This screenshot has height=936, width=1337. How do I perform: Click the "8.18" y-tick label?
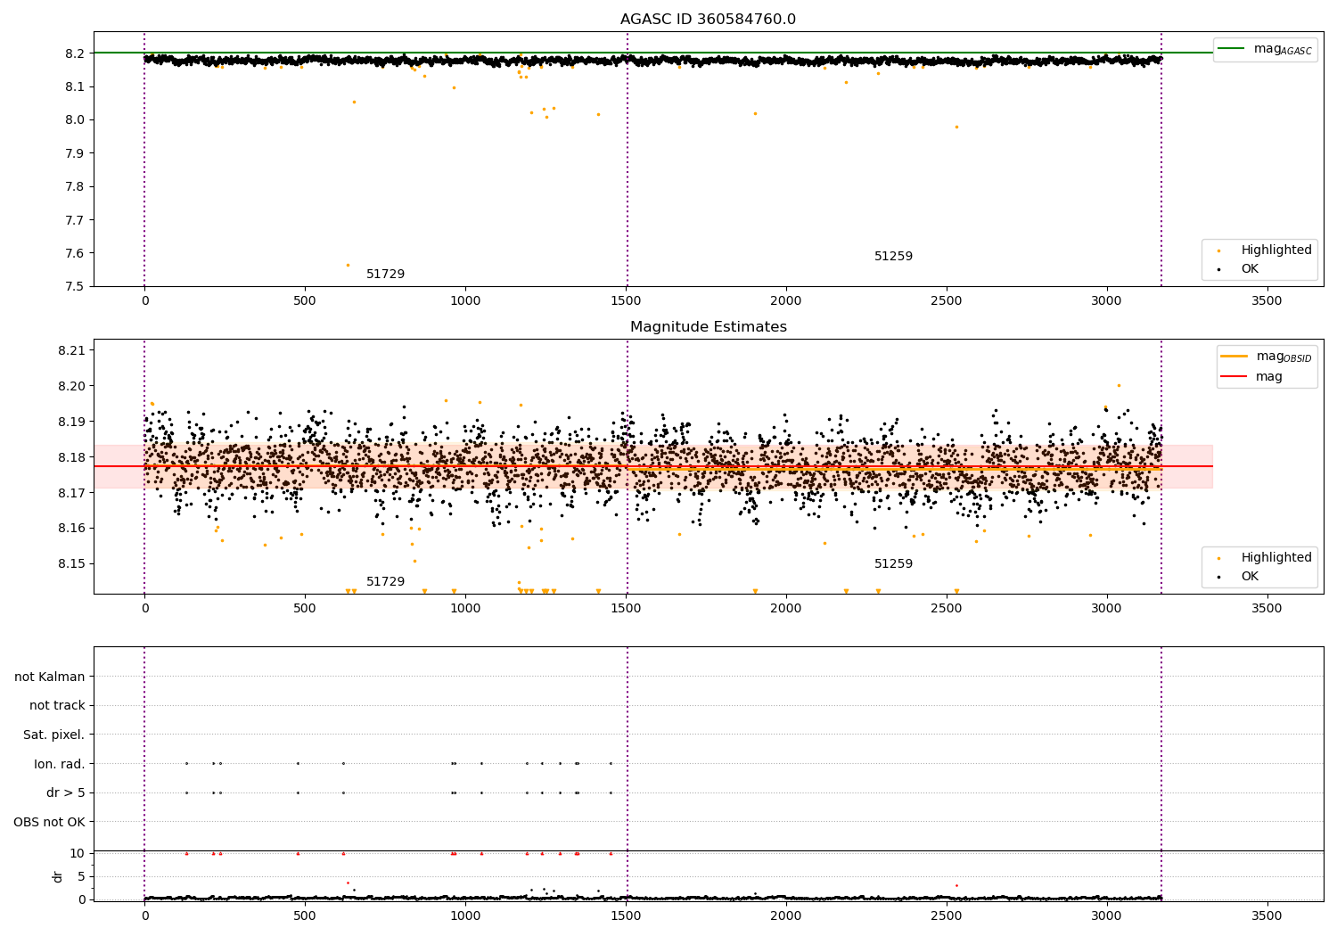click(72, 457)
